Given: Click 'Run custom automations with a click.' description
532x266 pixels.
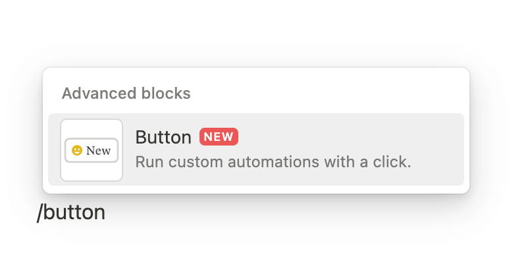Looking at the screenshot, I should 273,161.
